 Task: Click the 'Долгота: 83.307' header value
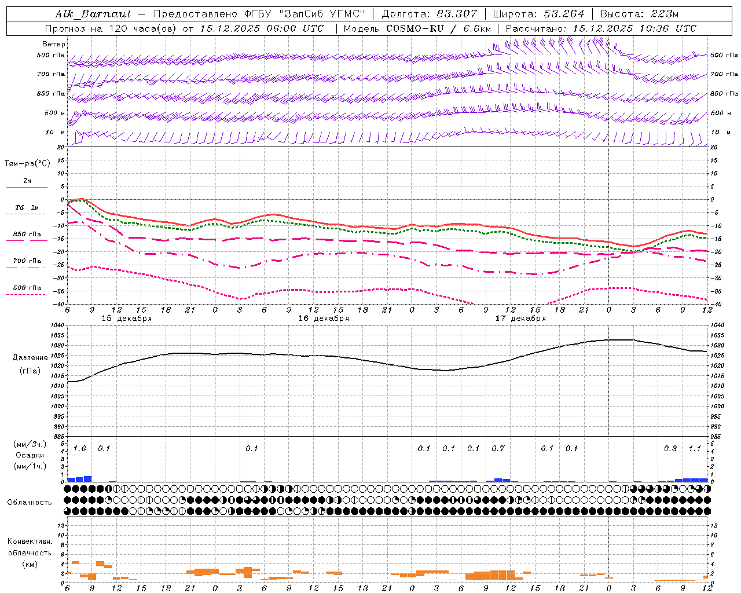click(430, 14)
